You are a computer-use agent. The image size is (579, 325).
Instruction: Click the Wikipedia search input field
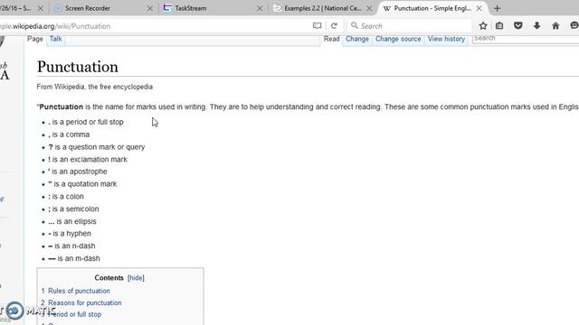pyautogui.click(x=526, y=38)
